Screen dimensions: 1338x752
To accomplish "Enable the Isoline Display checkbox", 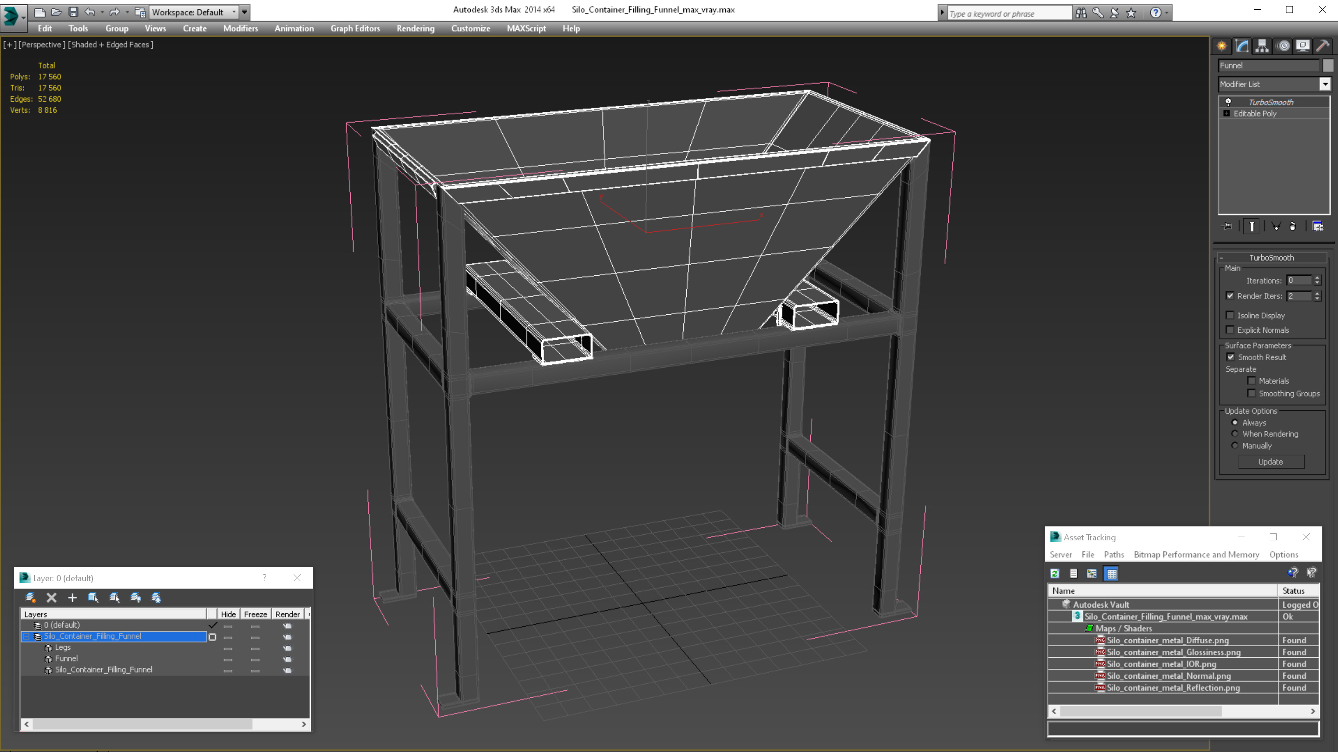I will (x=1230, y=315).
